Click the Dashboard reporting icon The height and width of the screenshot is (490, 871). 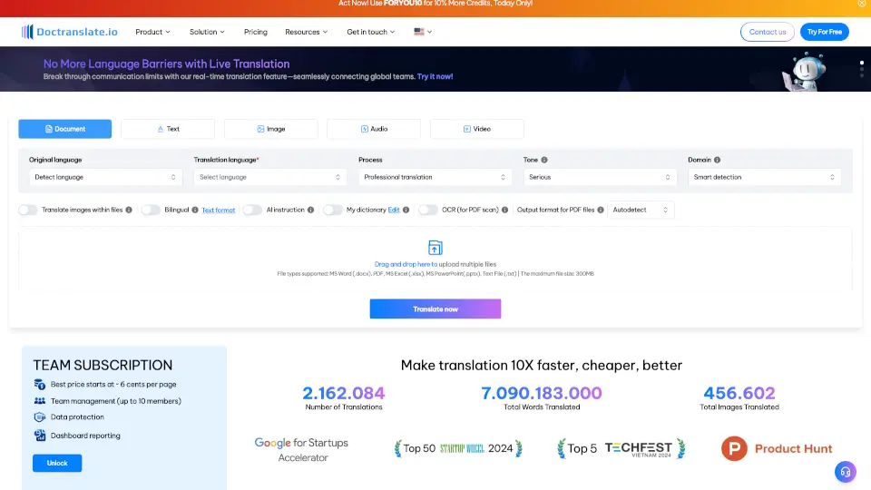click(x=39, y=436)
